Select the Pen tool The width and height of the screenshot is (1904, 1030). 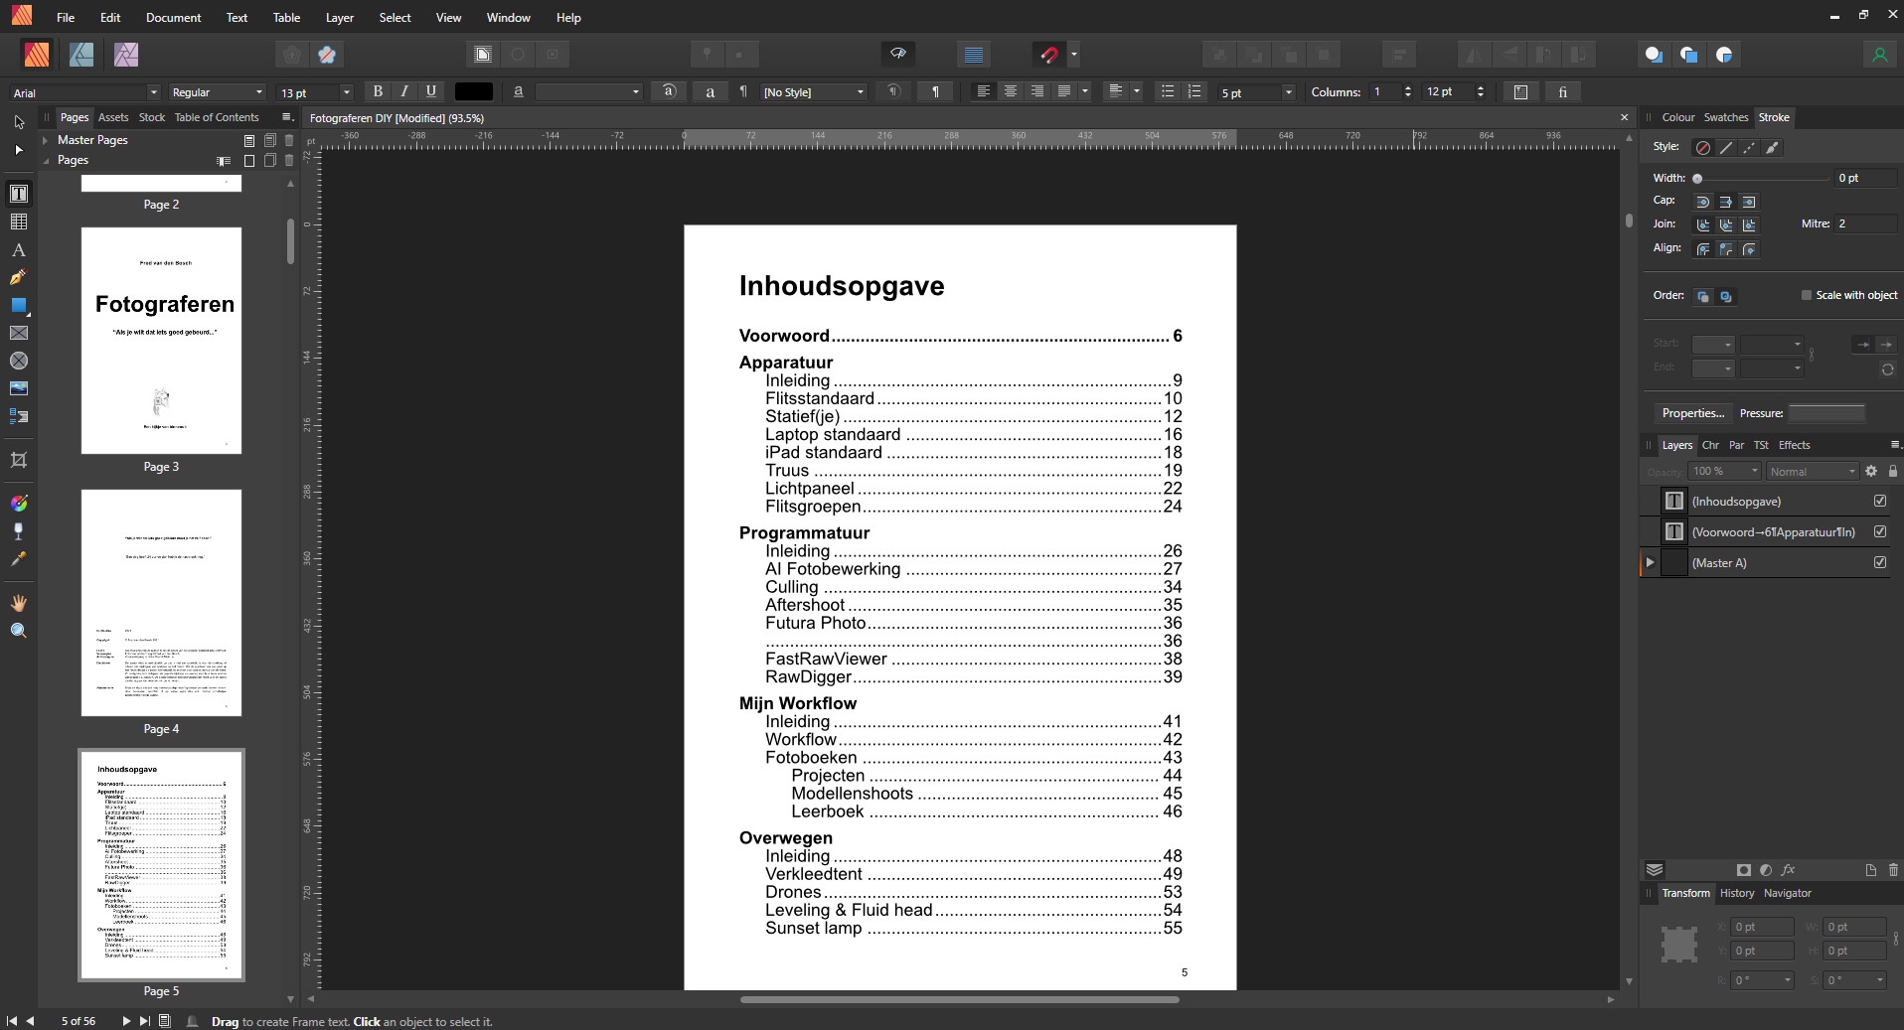[x=19, y=278]
